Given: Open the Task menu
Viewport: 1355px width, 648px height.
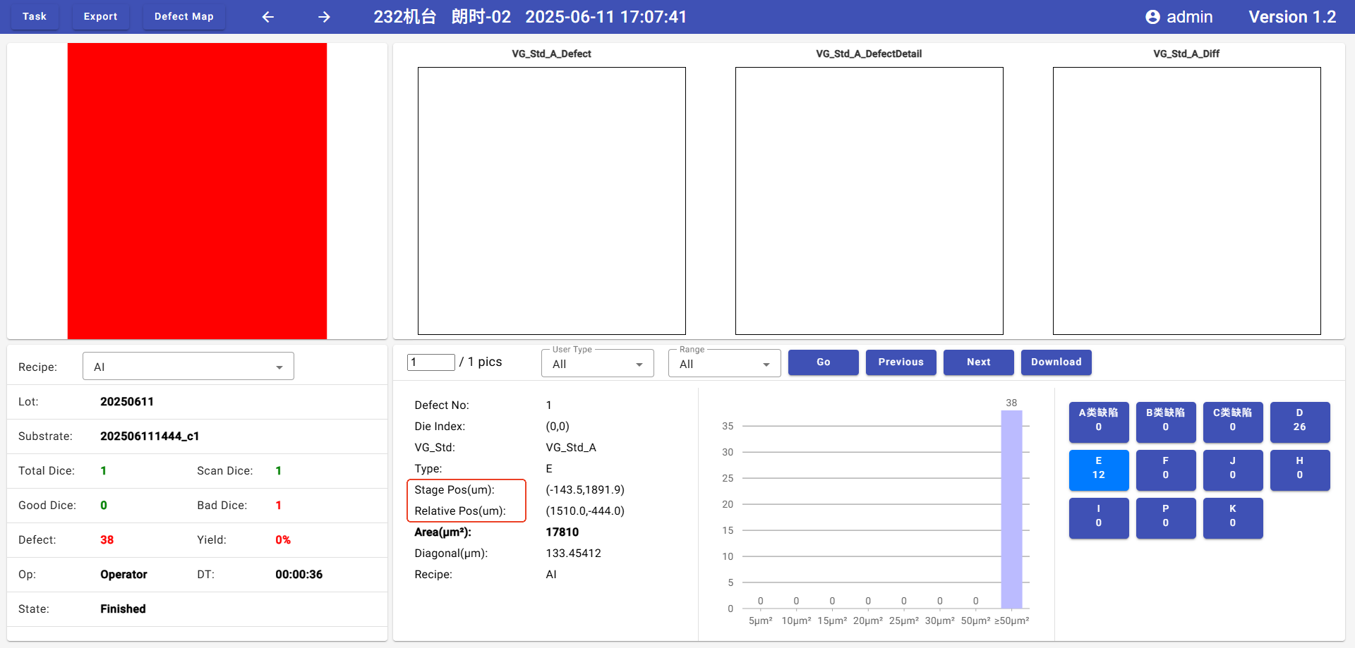Looking at the screenshot, I should (35, 17).
